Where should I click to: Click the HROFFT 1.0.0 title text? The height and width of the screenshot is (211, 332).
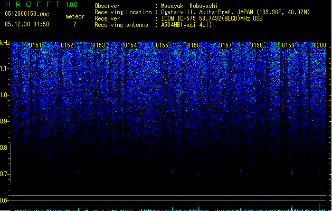coord(41,4)
